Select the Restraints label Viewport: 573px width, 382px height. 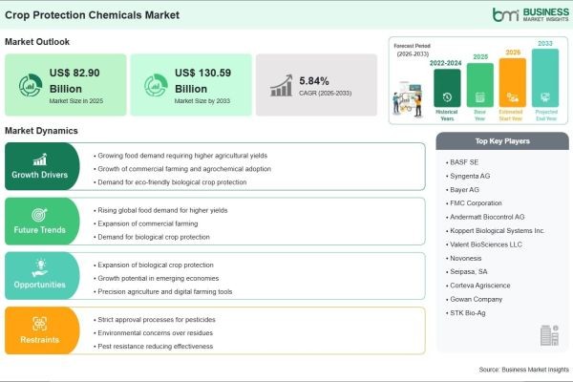click(39, 340)
